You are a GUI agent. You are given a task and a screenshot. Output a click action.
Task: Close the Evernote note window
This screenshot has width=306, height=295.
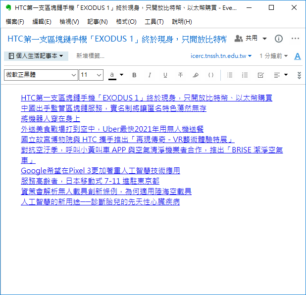click(x=294, y=8)
